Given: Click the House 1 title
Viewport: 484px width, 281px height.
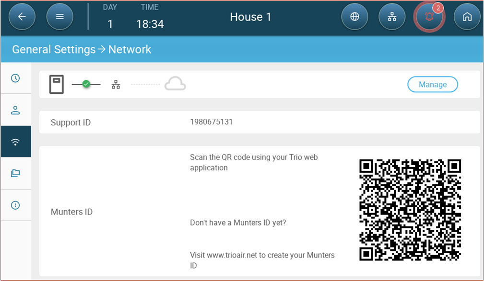Looking at the screenshot, I should pyautogui.click(x=250, y=17).
